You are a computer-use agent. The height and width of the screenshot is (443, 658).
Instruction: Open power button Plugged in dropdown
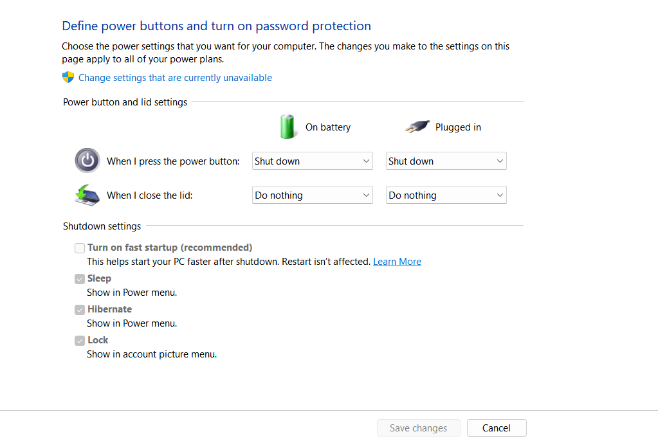point(446,161)
